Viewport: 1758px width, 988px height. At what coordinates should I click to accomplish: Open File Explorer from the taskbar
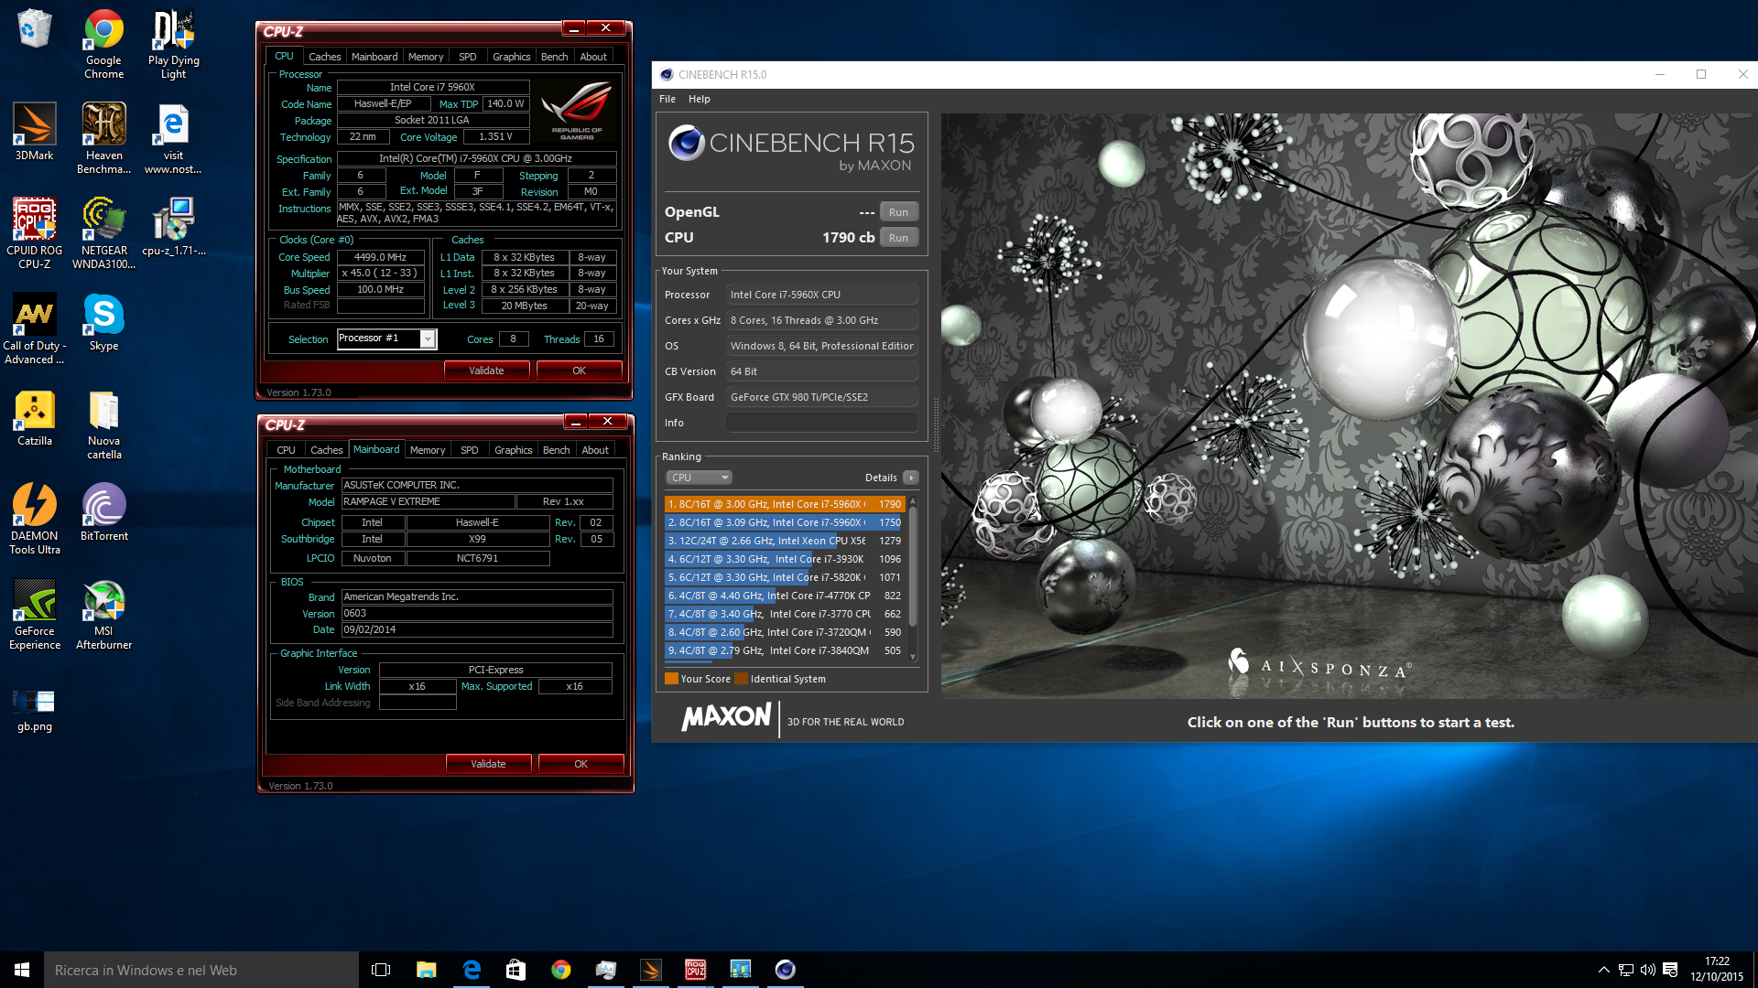click(426, 970)
